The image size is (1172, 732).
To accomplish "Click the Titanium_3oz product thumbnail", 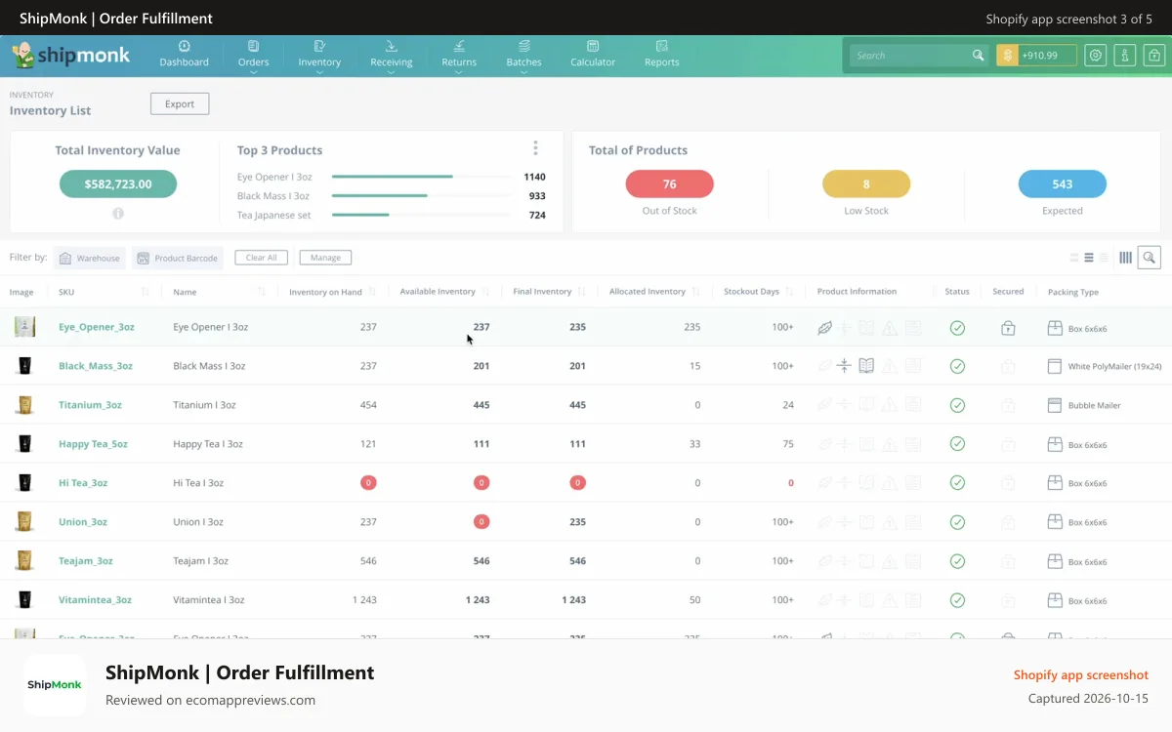I will tap(24, 405).
